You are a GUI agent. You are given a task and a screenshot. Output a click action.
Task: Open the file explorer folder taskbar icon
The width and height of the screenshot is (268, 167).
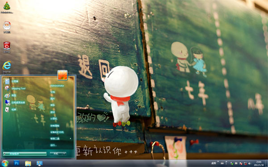[28, 163]
